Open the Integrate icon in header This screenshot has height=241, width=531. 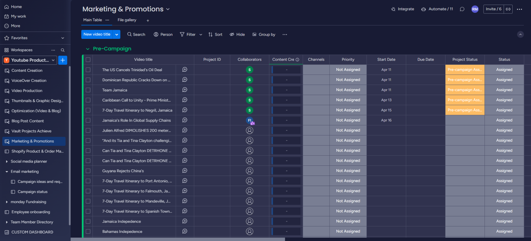(393, 9)
